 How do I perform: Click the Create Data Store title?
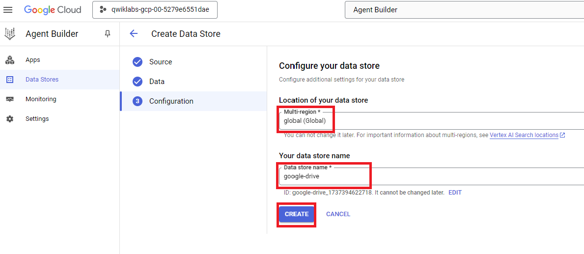click(186, 34)
